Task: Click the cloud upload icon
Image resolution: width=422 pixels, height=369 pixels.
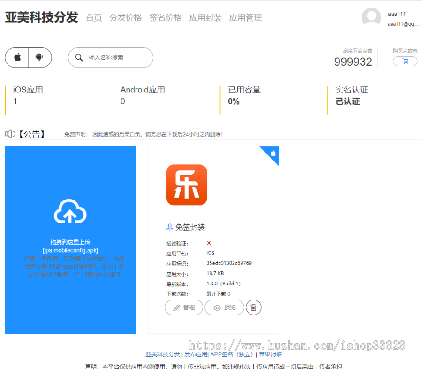Action: click(70, 212)
